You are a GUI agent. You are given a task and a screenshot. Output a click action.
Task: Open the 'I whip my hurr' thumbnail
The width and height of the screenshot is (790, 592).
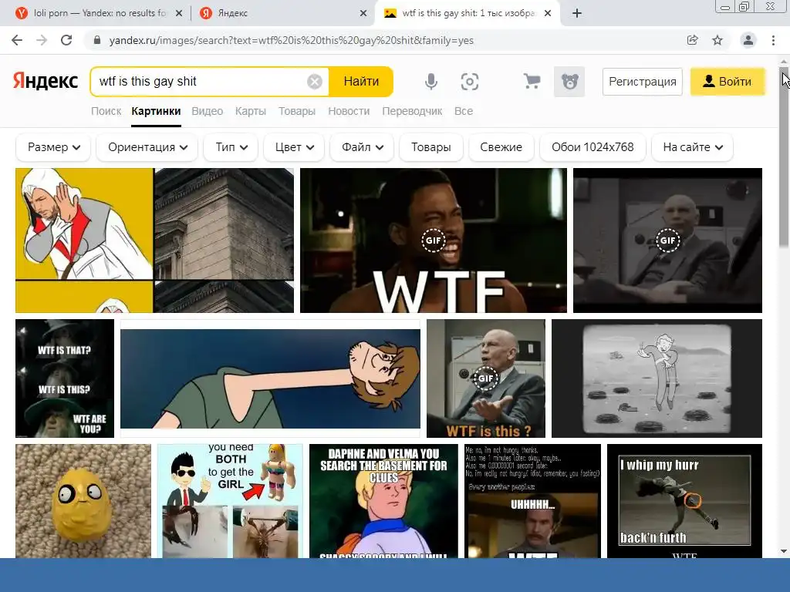(x=685, y=501)
